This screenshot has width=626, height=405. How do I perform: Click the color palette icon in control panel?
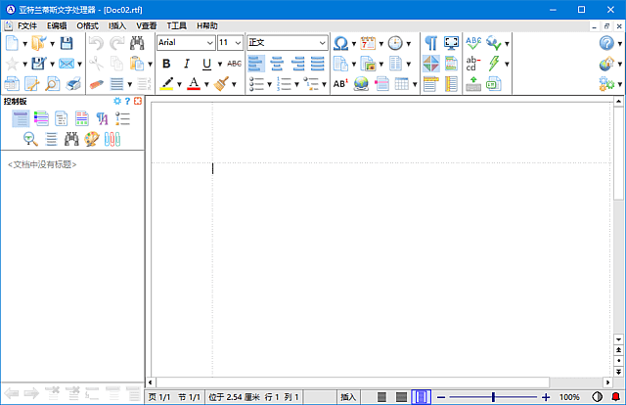(x=91, y=139)
